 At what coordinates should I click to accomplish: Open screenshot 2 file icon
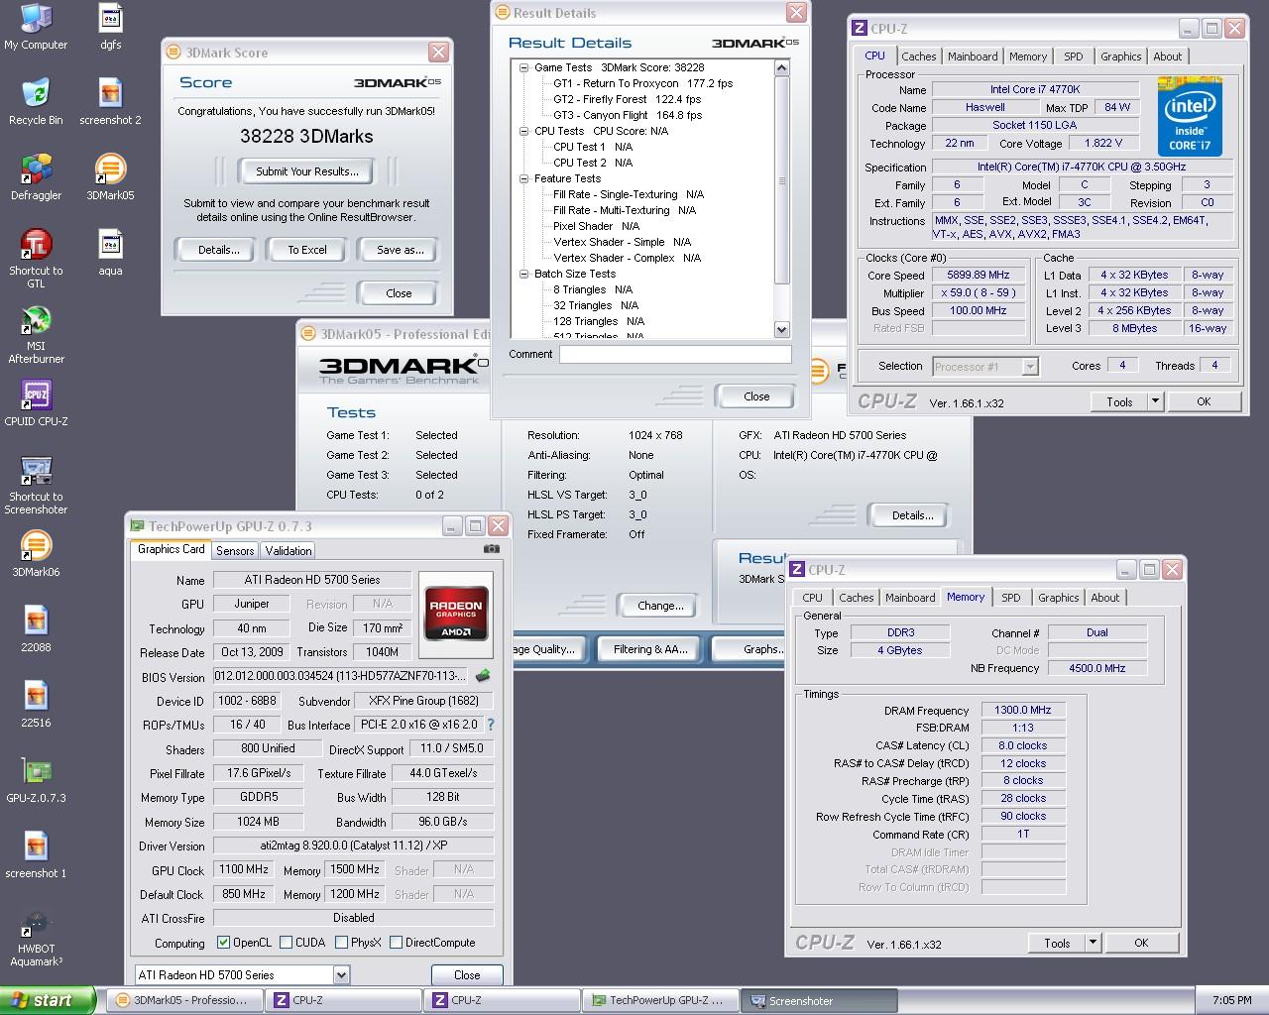click(x=111, y=102)
